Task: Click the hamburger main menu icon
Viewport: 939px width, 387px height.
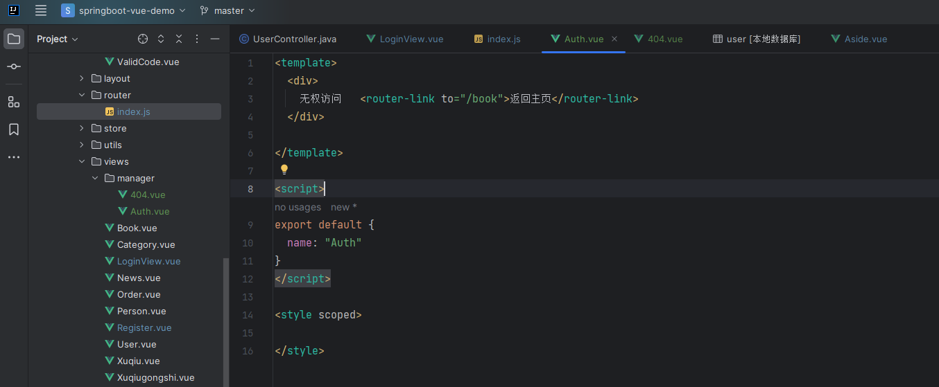Action: pos(41,10)
